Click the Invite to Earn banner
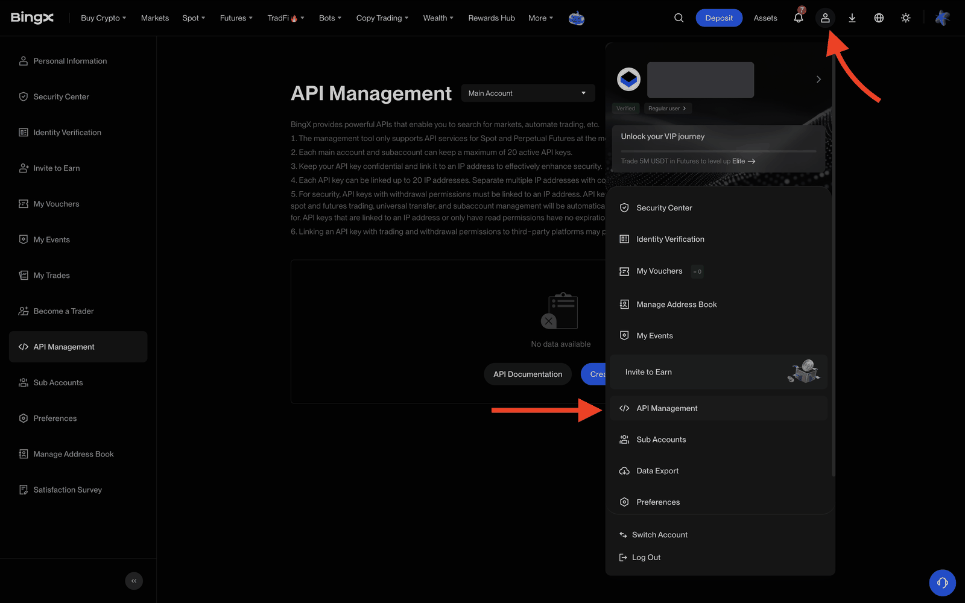 [718, 372]
